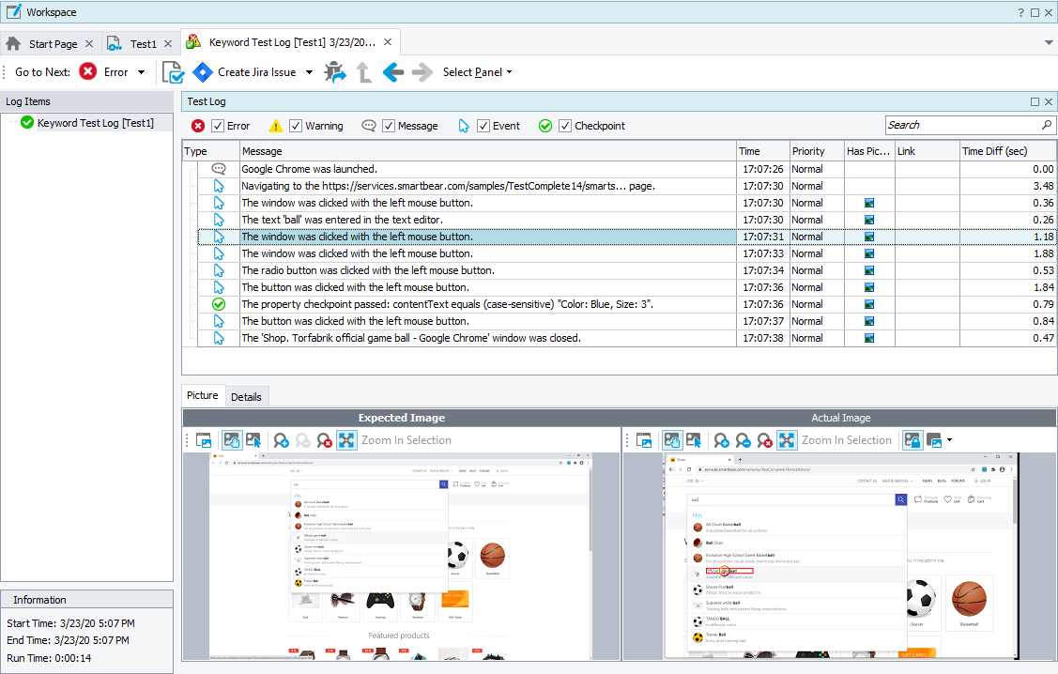Click the blue back navigation arrow
Image resolution: width=1058 pixels, height=674 pixels.
[393, 71]
